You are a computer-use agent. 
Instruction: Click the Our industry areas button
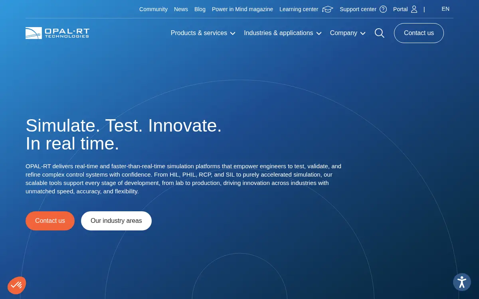click(116, 221)
